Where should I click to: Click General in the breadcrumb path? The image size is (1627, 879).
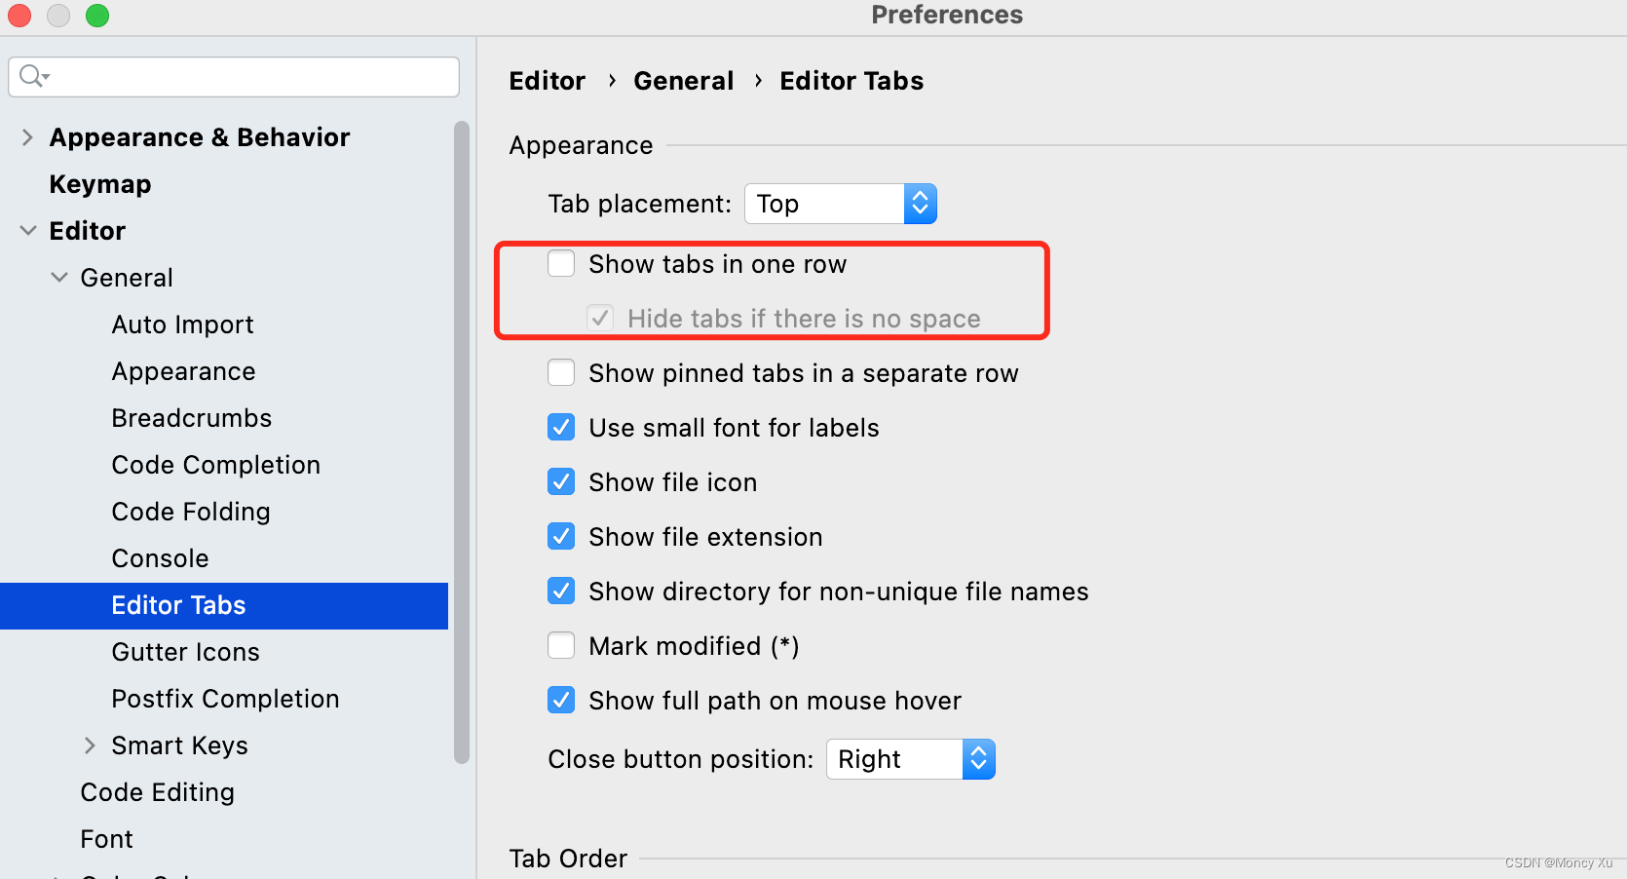click(x=683, y=81)
